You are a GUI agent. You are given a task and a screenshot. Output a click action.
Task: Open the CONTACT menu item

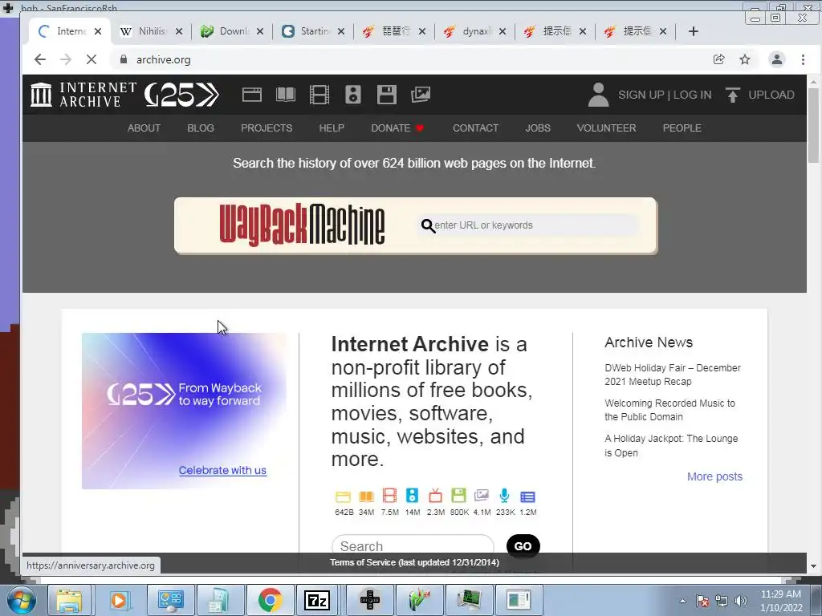pyautogui.click(x=475, y=128)
